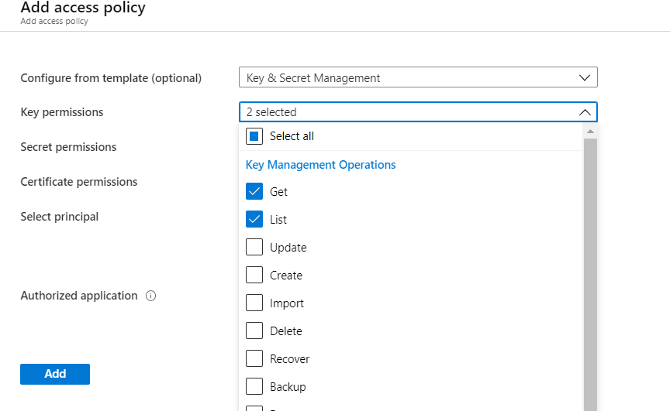Open the Authorized application info icon
Image resolution: width=670 pixels, height=411 pixels.
[151, 296]
